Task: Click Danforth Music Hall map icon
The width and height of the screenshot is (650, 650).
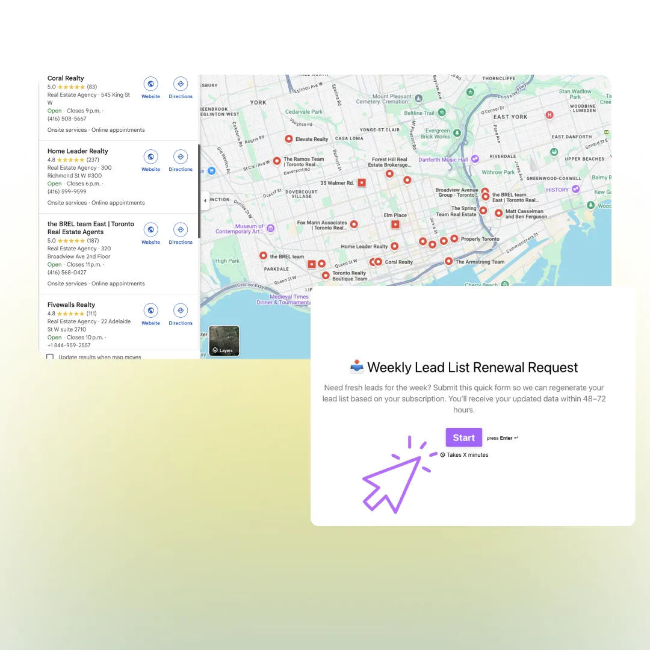Action: tap(475, 159)
